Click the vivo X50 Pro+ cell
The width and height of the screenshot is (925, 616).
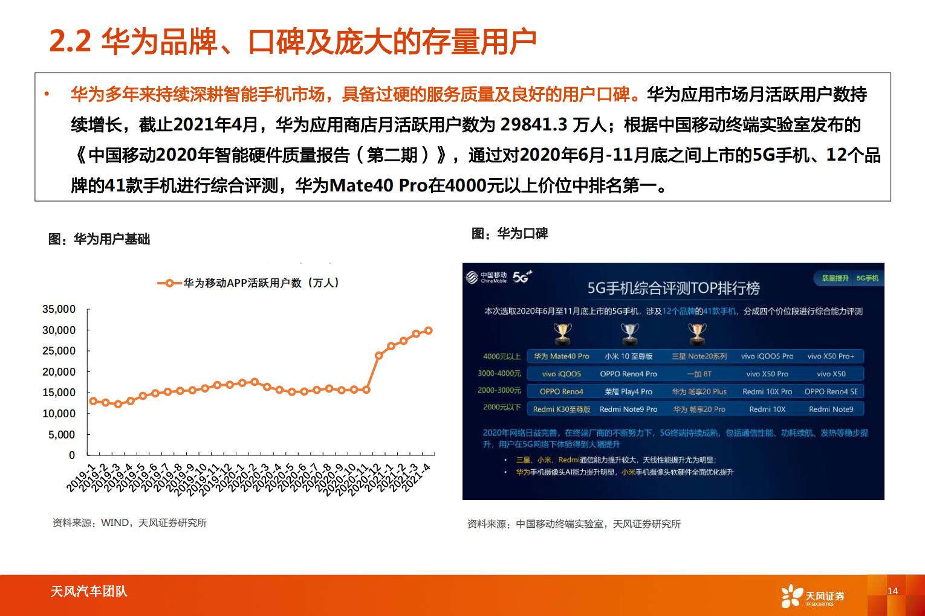click(831, 356)
